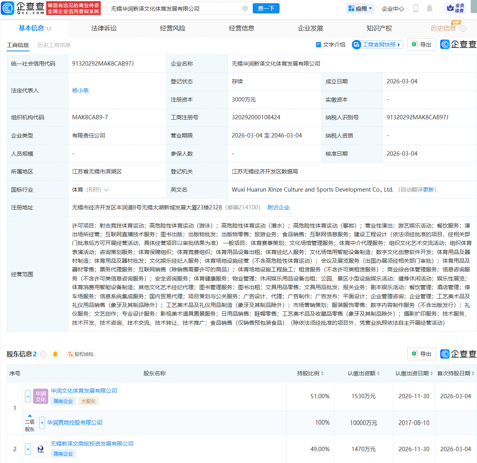This screenshot has width=477, height=463.
Task: Clear the search box with the X icon
Action: click(245, 8)
